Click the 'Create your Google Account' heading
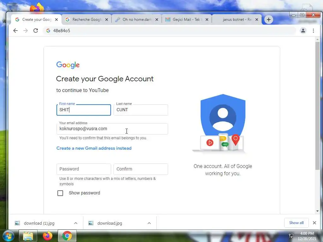Image resolution: width=323 pixels, height=242 pixels. [x=105, y=79]
